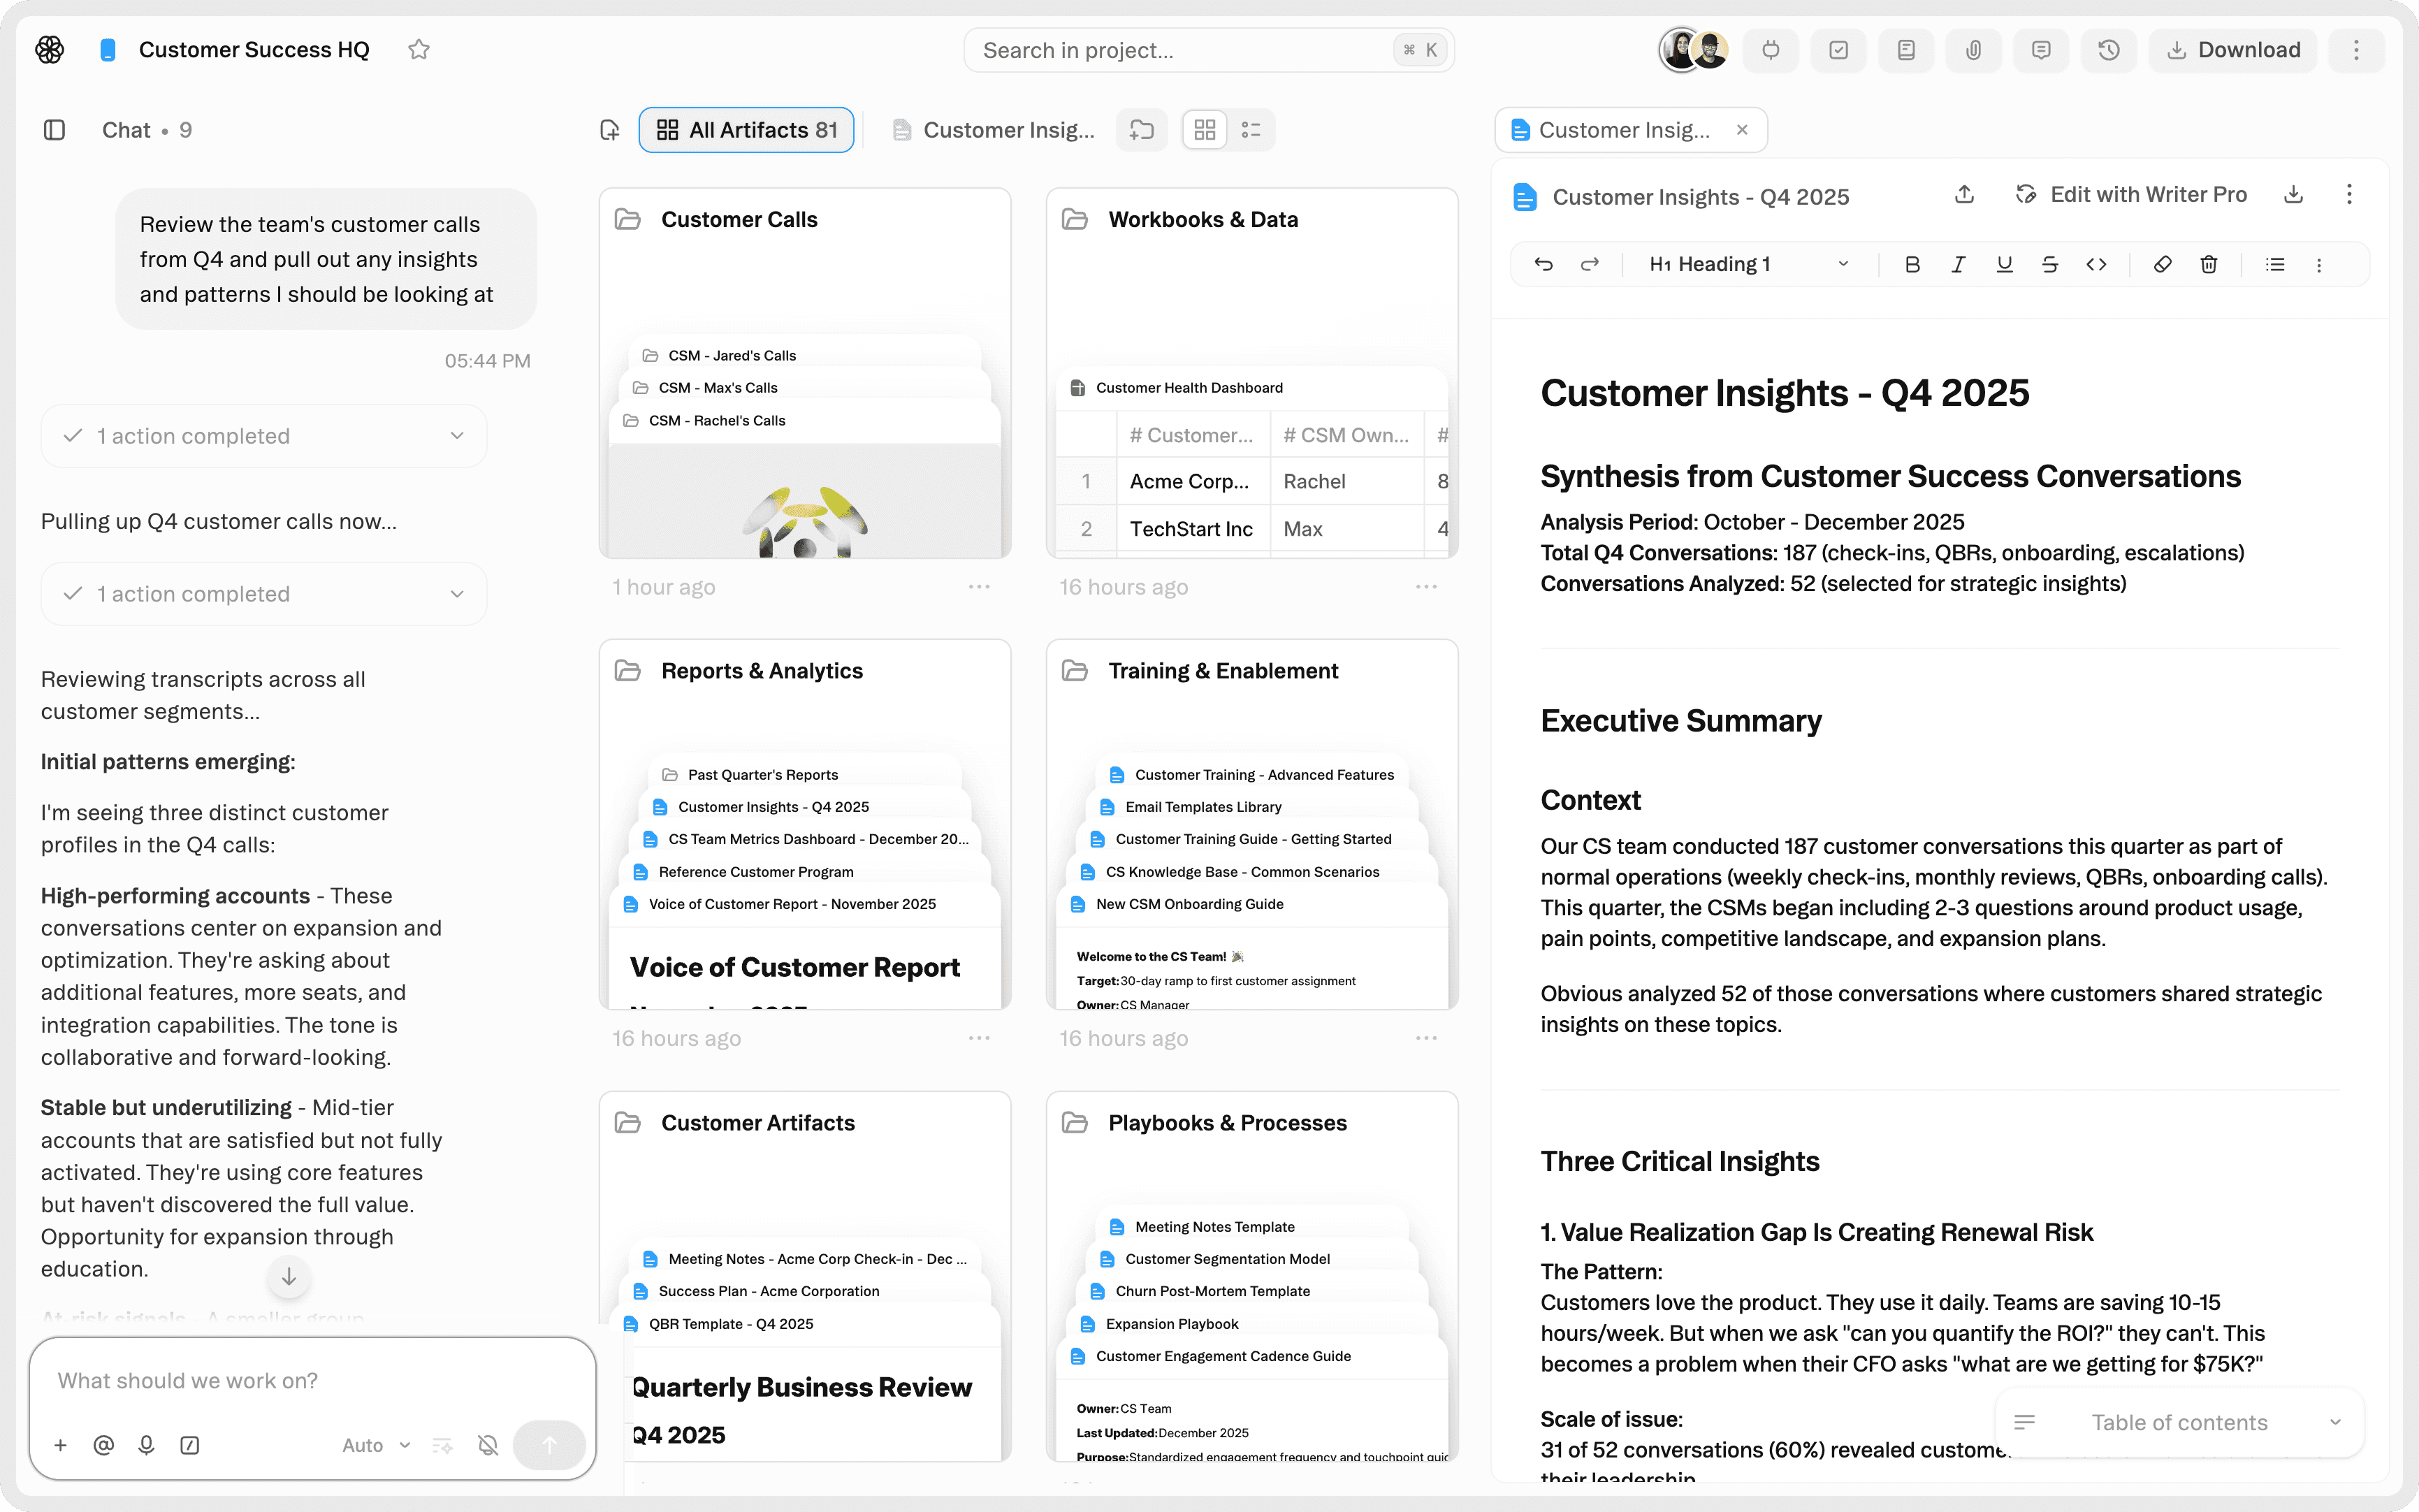Open the Heading 1 style dropdown
This screenshot has height=1512, width=2419.
(1749, 264)
